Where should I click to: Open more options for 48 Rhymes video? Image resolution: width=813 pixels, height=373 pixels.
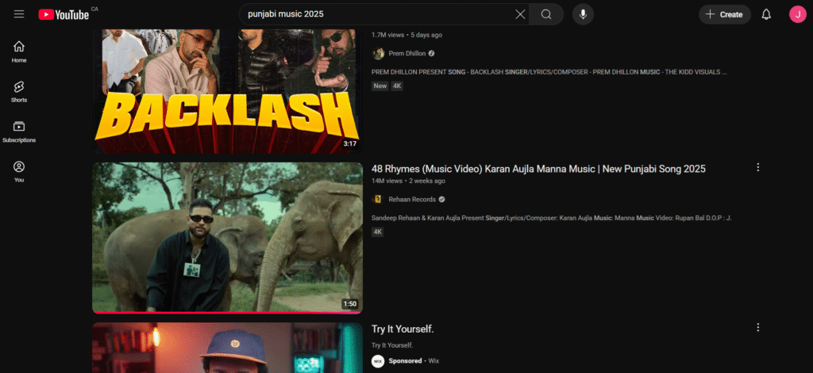(x=758, y=167)
